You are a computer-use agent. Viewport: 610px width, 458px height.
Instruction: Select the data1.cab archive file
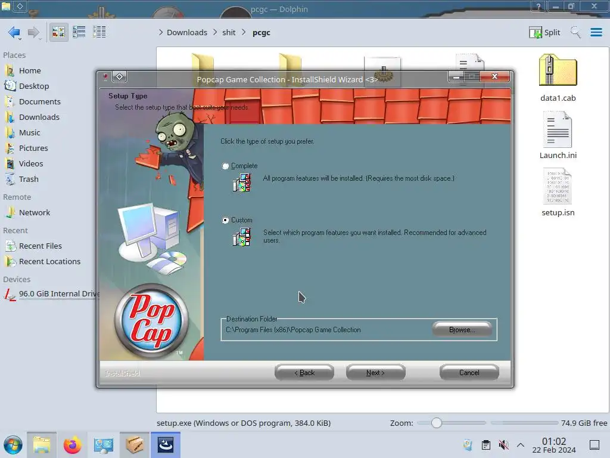(558, 78)
